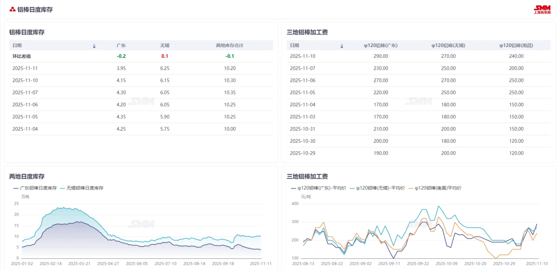Click the combined inventory total 10.00

tap(230, 129)
